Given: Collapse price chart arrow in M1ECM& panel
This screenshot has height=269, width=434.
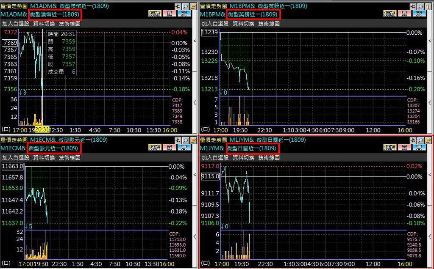Looking at the screenshot, I should coord(195,175).
